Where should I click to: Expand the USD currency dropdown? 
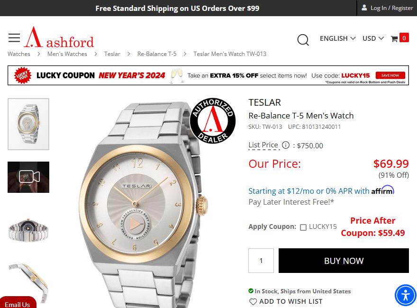(373, 38)
